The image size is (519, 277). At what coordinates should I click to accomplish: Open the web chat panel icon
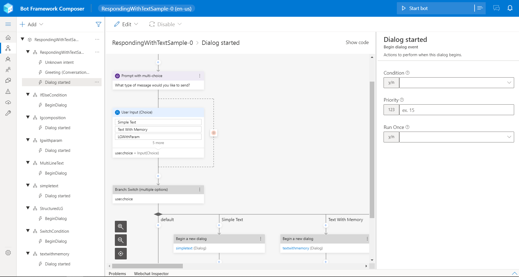click(497, 8)
